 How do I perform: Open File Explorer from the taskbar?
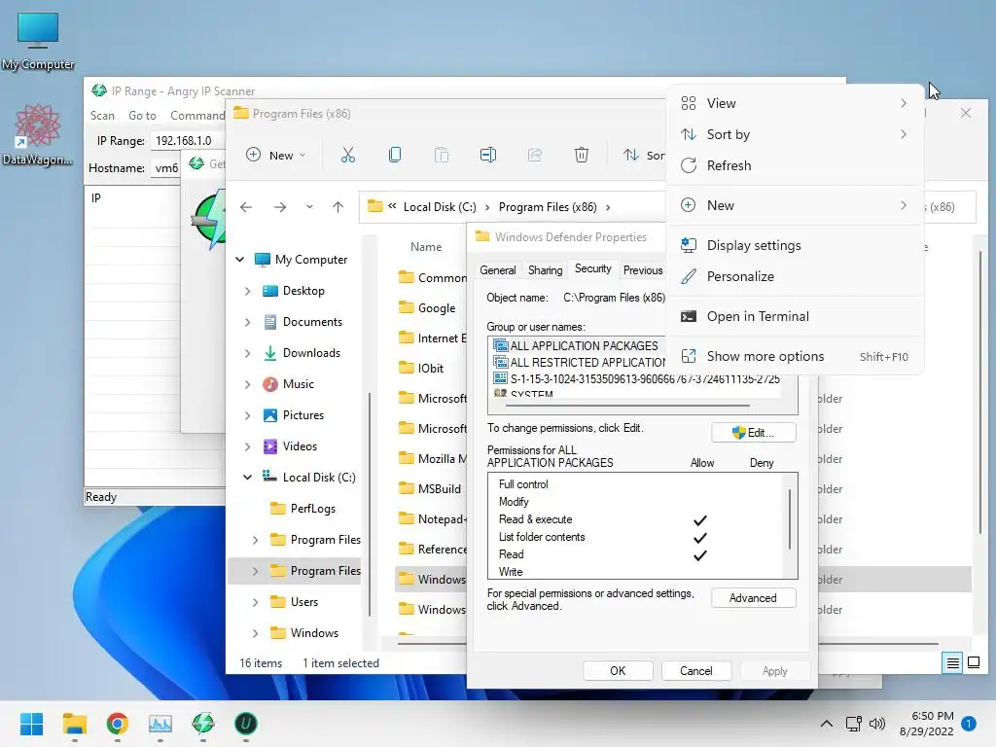[74, 724]
